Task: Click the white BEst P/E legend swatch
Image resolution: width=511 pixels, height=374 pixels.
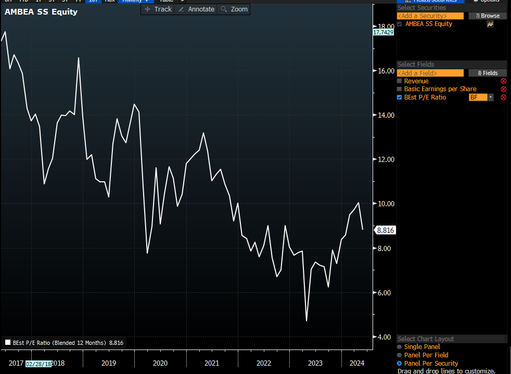Action: (8, 342)
